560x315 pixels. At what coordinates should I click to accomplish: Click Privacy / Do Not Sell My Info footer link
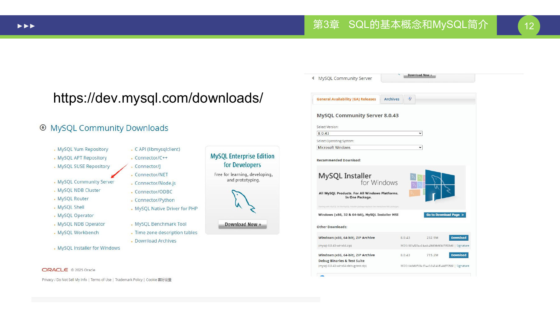coord(64,280)
